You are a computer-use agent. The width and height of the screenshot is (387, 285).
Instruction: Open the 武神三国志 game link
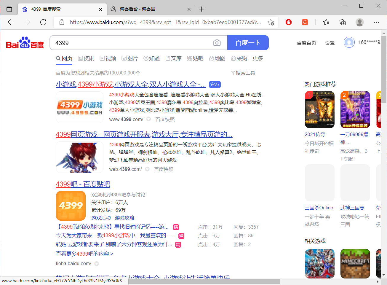click(352, 208)
